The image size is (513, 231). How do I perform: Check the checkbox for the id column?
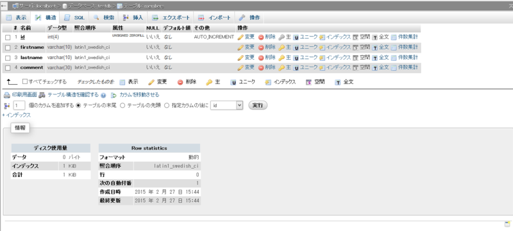[8, 38]
